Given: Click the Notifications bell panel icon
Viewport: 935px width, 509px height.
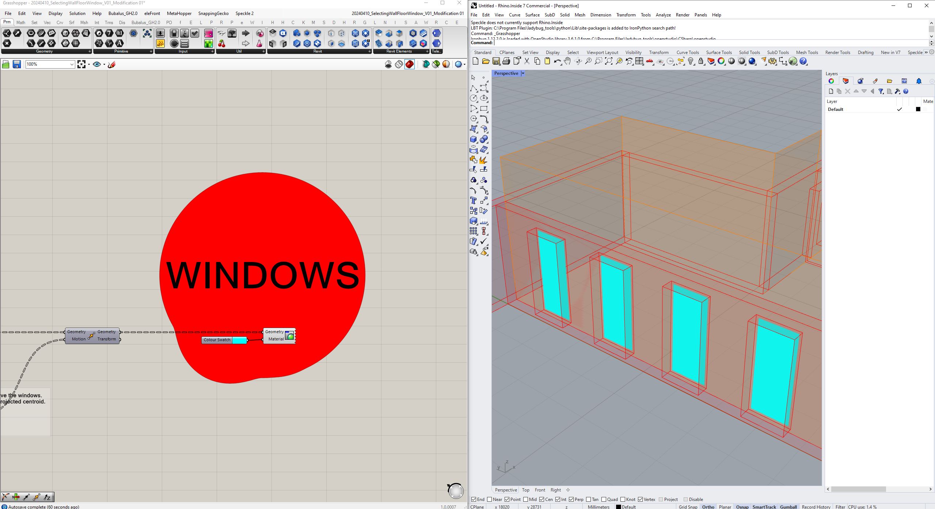Looking at the screenshot, I should coord(919,81).
